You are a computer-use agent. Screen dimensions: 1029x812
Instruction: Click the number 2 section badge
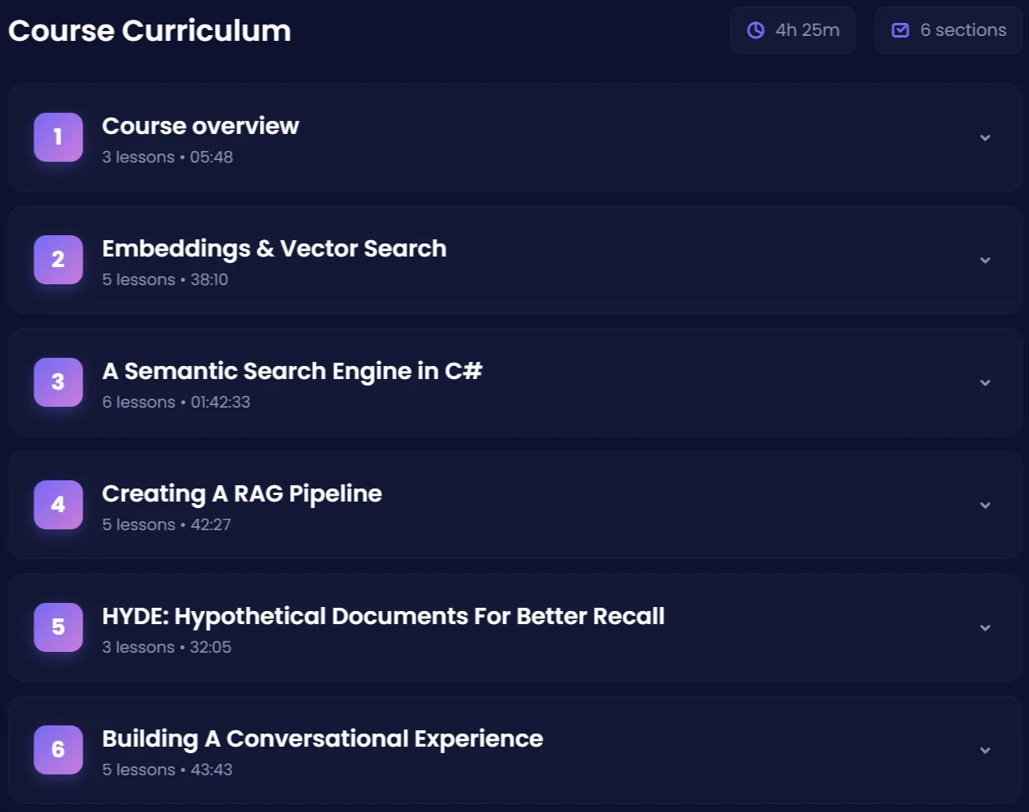(58, 260)
